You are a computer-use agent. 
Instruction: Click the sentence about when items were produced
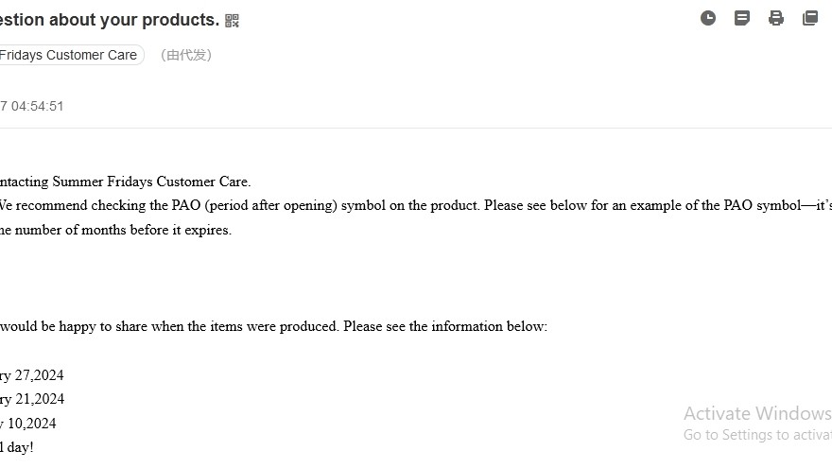pyautogui.click(x=274, y=326)
